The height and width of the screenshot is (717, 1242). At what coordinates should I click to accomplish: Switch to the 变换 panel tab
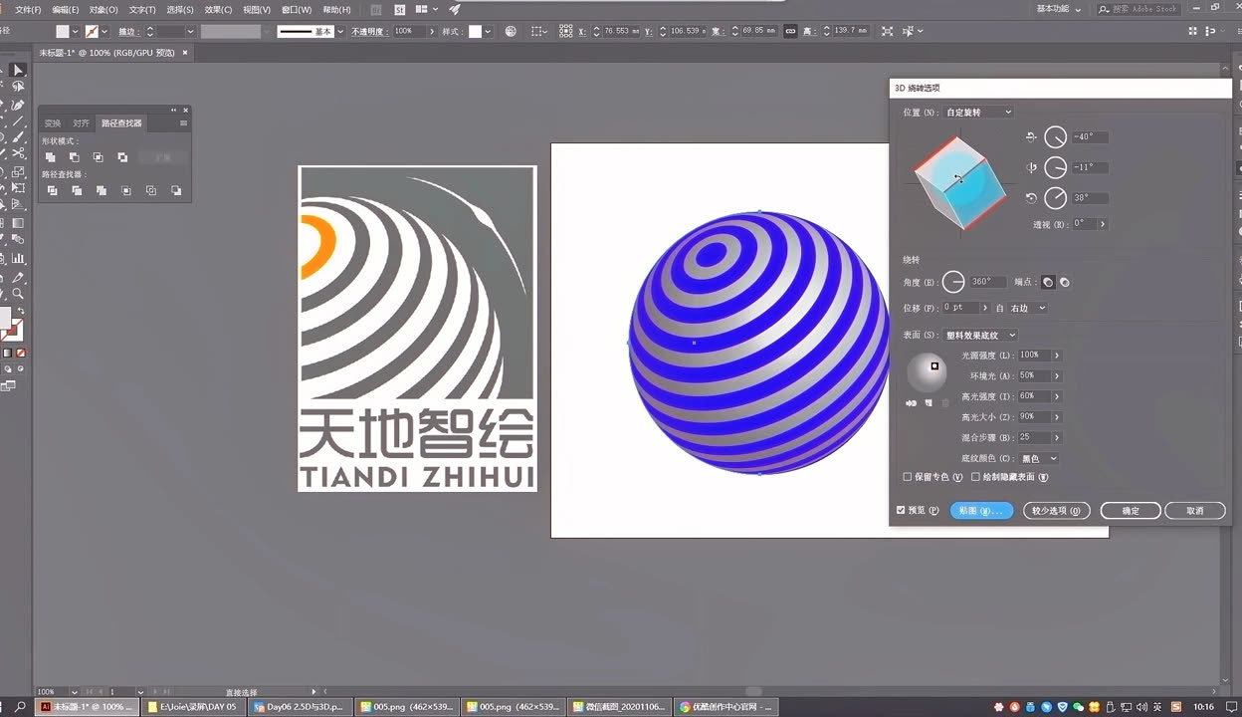(53, 123)
